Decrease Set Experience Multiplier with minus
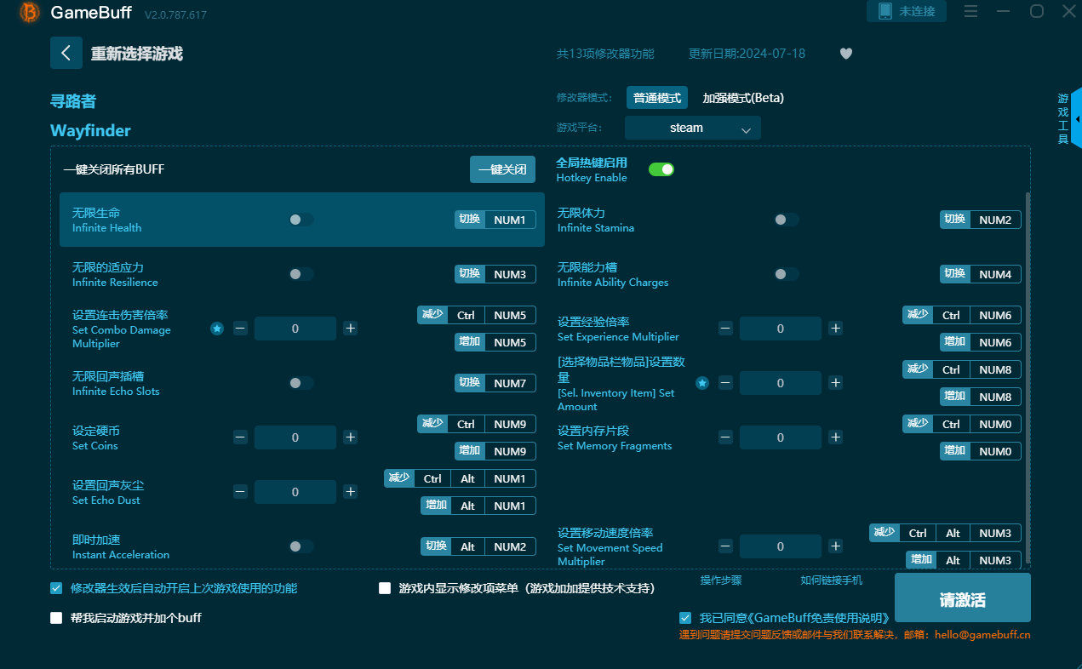Image resolution: width=1082 pixels, height=669 pixels. 725,329
